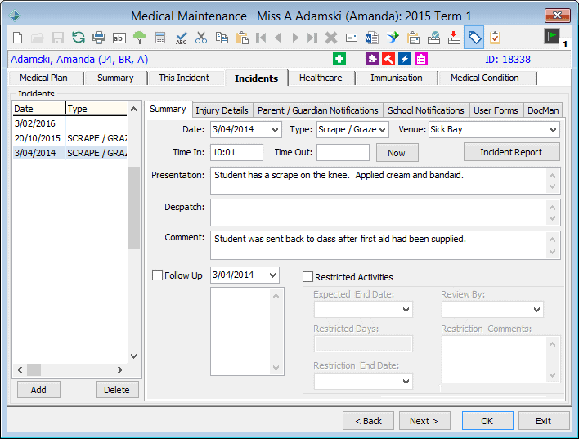
Task: Click the red download-arrow inbox icon
Action: [454, 38]
